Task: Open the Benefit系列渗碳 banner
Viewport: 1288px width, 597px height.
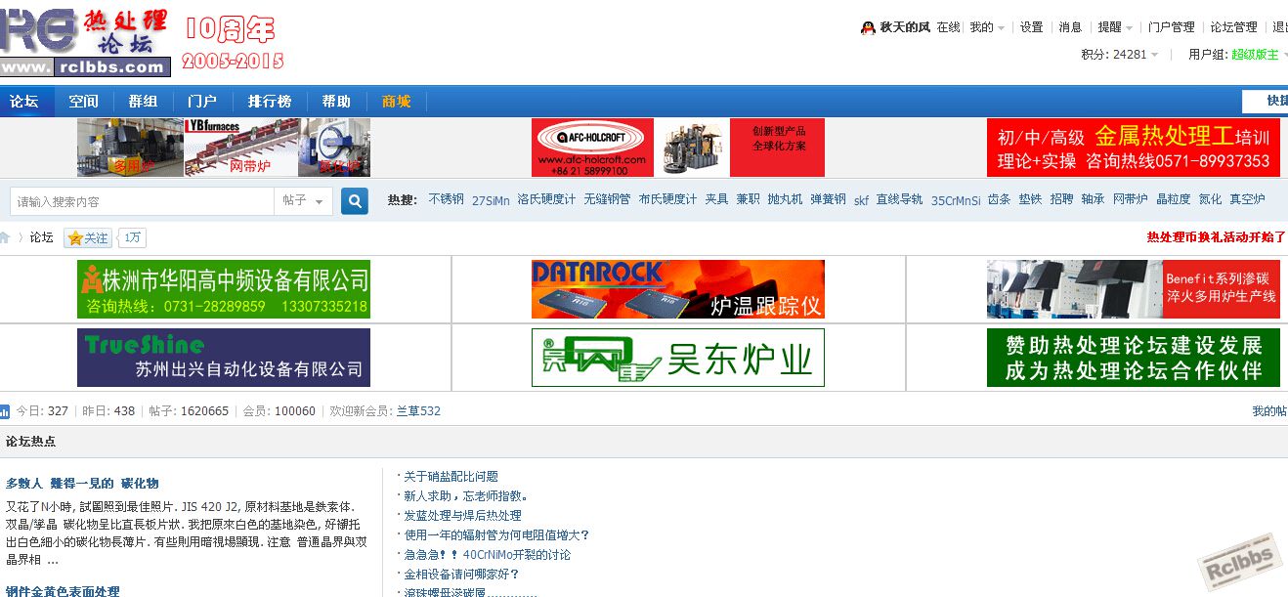Action: (x=1134, y=289)
